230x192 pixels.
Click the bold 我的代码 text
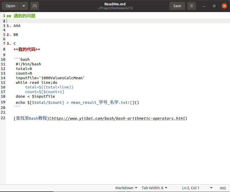click(26, 49)
